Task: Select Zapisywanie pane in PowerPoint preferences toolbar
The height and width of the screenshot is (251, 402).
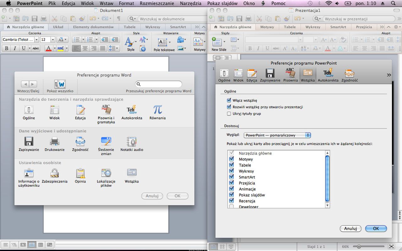Action: coord(270,75)
